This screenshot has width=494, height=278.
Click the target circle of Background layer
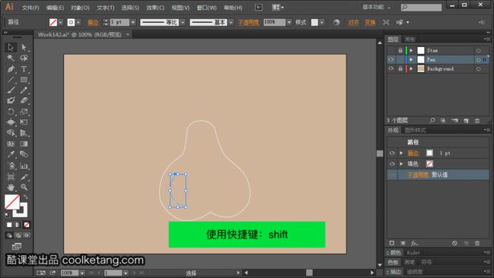[478, 68]
